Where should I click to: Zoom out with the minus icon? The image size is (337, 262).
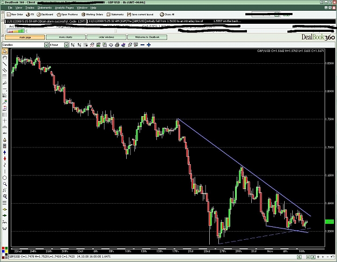142,45
